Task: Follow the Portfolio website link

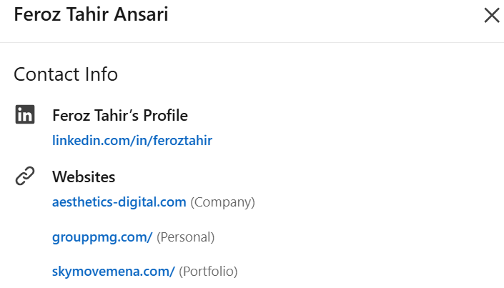Action: pyautogui.click(x=114, y=272)
